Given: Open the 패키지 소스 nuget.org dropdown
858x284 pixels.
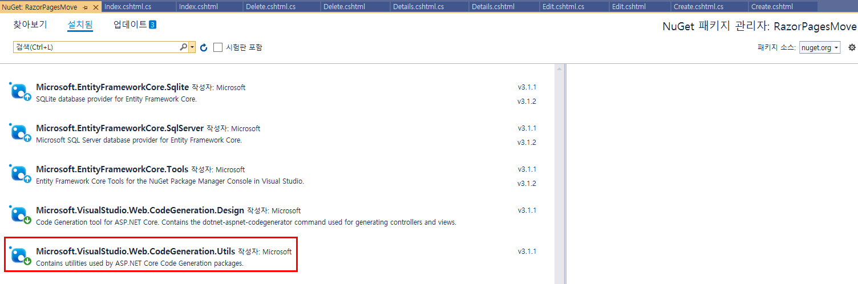Looking at the screenshot, I should pos(820,47).
